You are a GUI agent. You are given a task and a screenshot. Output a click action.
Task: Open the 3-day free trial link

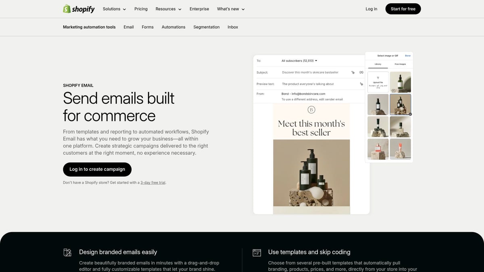tap(152, 182)
